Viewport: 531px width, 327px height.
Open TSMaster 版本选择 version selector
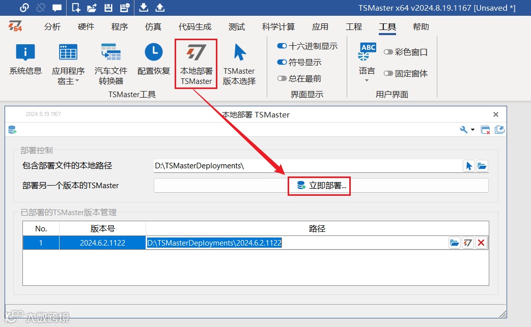[x=239, y=64]
